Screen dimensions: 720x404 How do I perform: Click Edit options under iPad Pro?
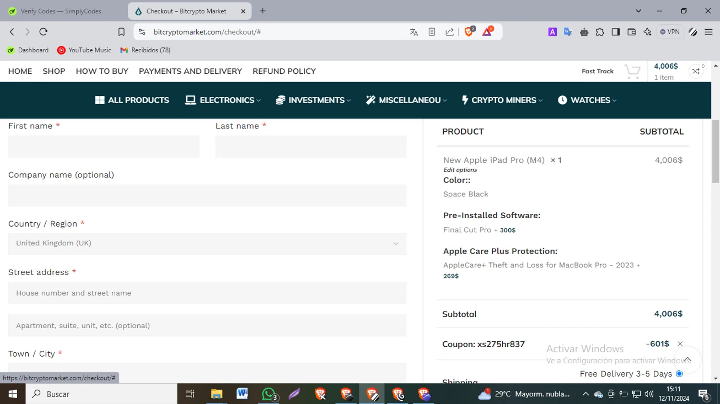[x=460, y=170]
